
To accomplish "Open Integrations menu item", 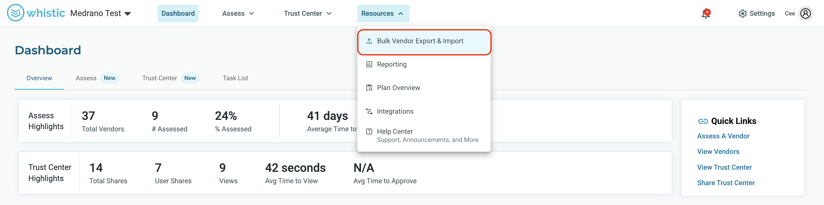I will tap(424, 111).
